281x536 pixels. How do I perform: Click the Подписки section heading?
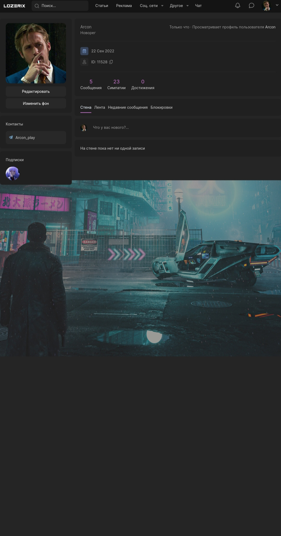click(x=15, y=160)
